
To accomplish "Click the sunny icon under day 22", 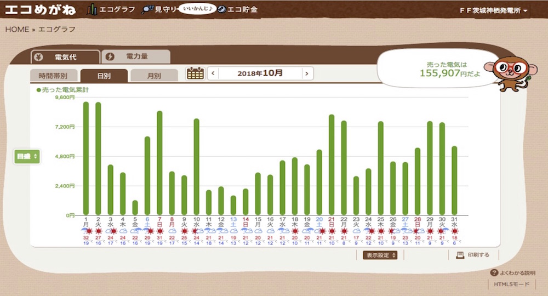I will click(x=344, y=231).
